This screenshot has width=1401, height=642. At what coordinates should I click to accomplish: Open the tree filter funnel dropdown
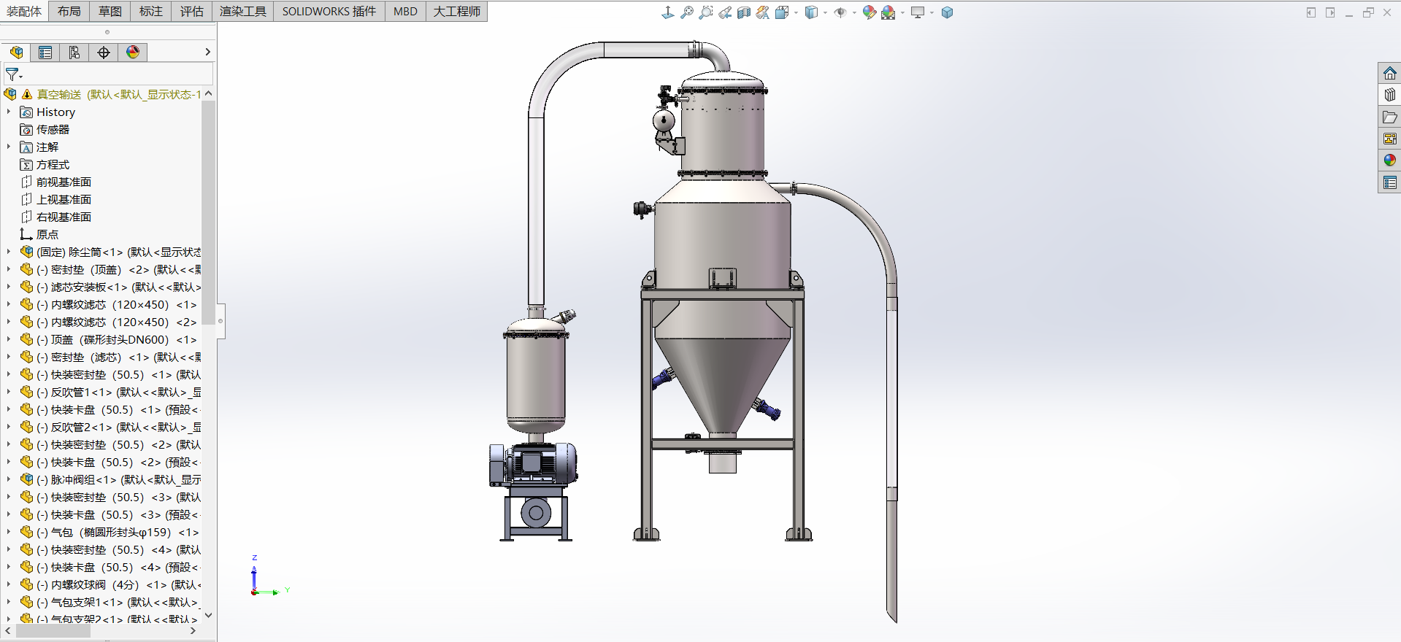(x=14, y=74)
